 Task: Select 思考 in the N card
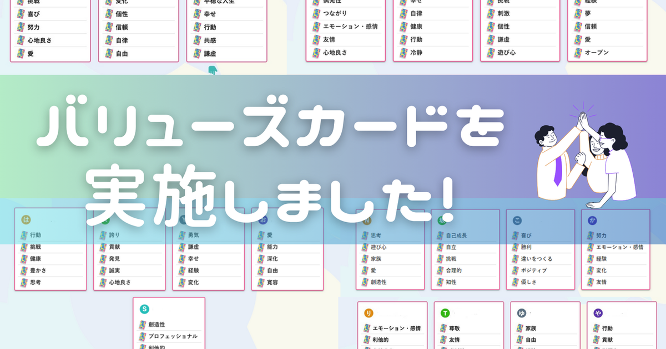click(376, 235)
